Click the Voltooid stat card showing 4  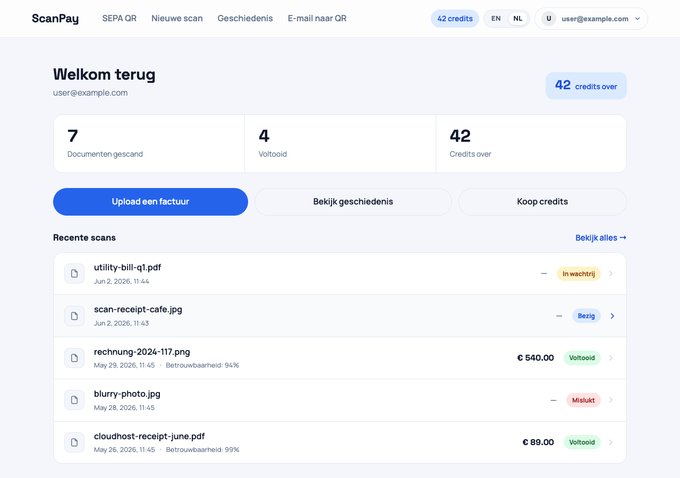340,143
